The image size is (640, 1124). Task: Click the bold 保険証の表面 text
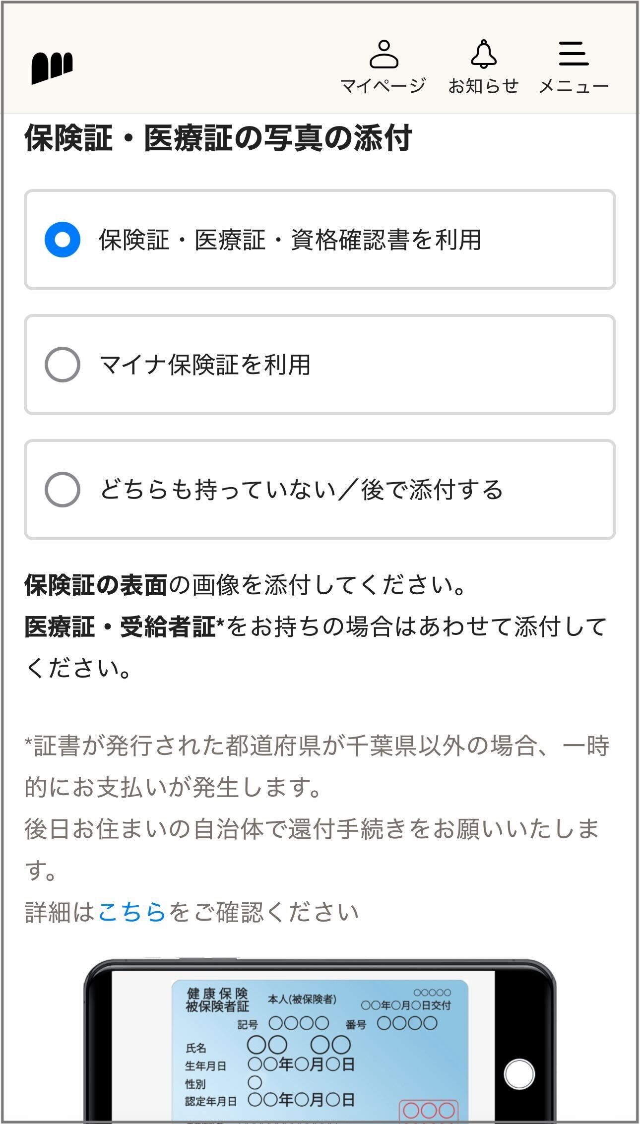click(96, 585)
